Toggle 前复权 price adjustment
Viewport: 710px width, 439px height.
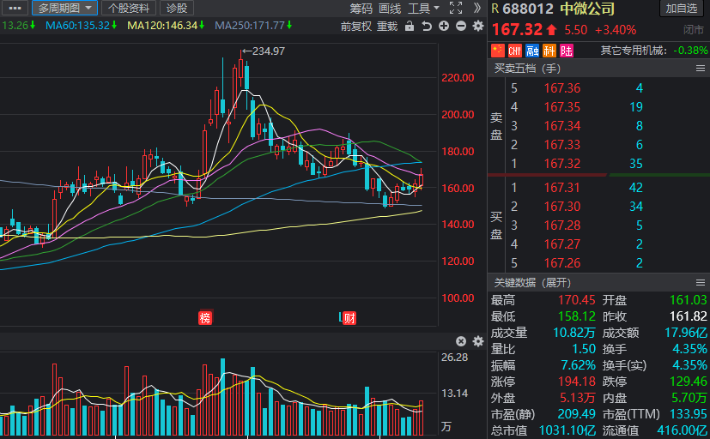pyautogui.click(x=355, y=26)
